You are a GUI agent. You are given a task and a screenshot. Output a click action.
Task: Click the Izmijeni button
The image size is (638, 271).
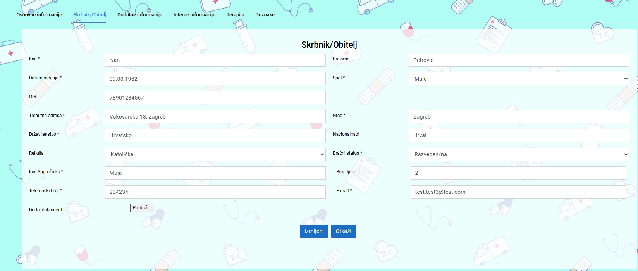(x=314, y=231)
